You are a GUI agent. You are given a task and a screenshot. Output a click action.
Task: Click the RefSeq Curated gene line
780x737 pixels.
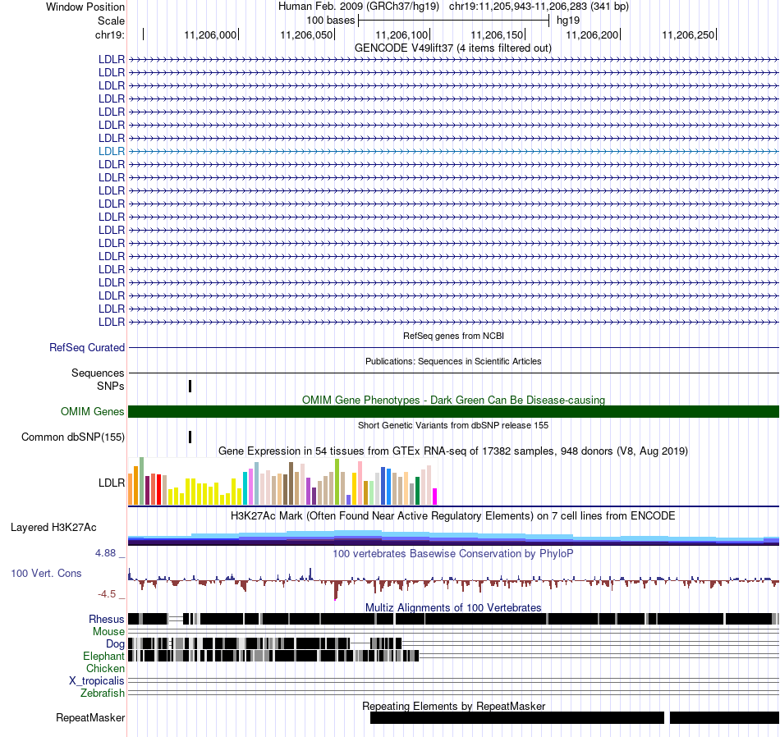[453, 348]
